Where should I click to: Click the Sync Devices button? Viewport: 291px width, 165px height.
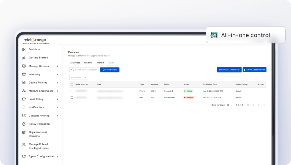(x=110, y=70)
